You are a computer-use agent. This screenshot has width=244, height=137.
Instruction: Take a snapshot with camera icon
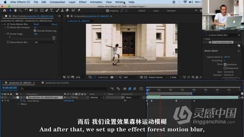click(x=112, y=77)
